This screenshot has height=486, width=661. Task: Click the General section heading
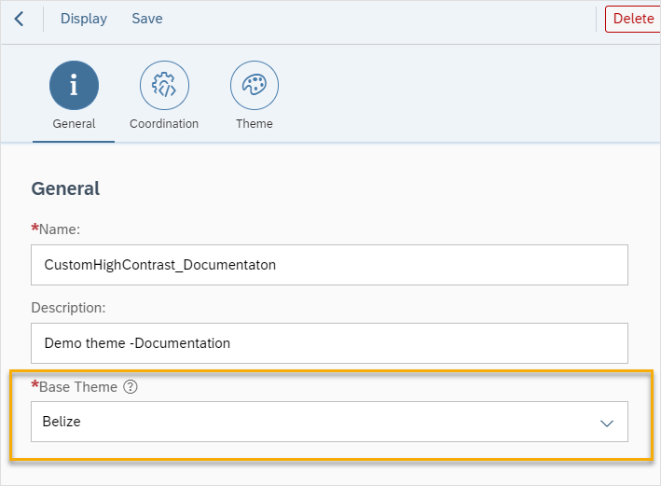click(x=65, y=188)
